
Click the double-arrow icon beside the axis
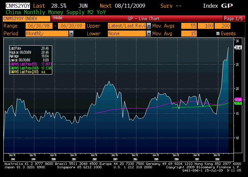point(244,100)
